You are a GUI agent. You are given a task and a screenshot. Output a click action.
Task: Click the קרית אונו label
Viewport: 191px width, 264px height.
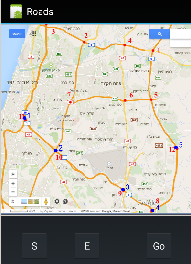point(87,114)
